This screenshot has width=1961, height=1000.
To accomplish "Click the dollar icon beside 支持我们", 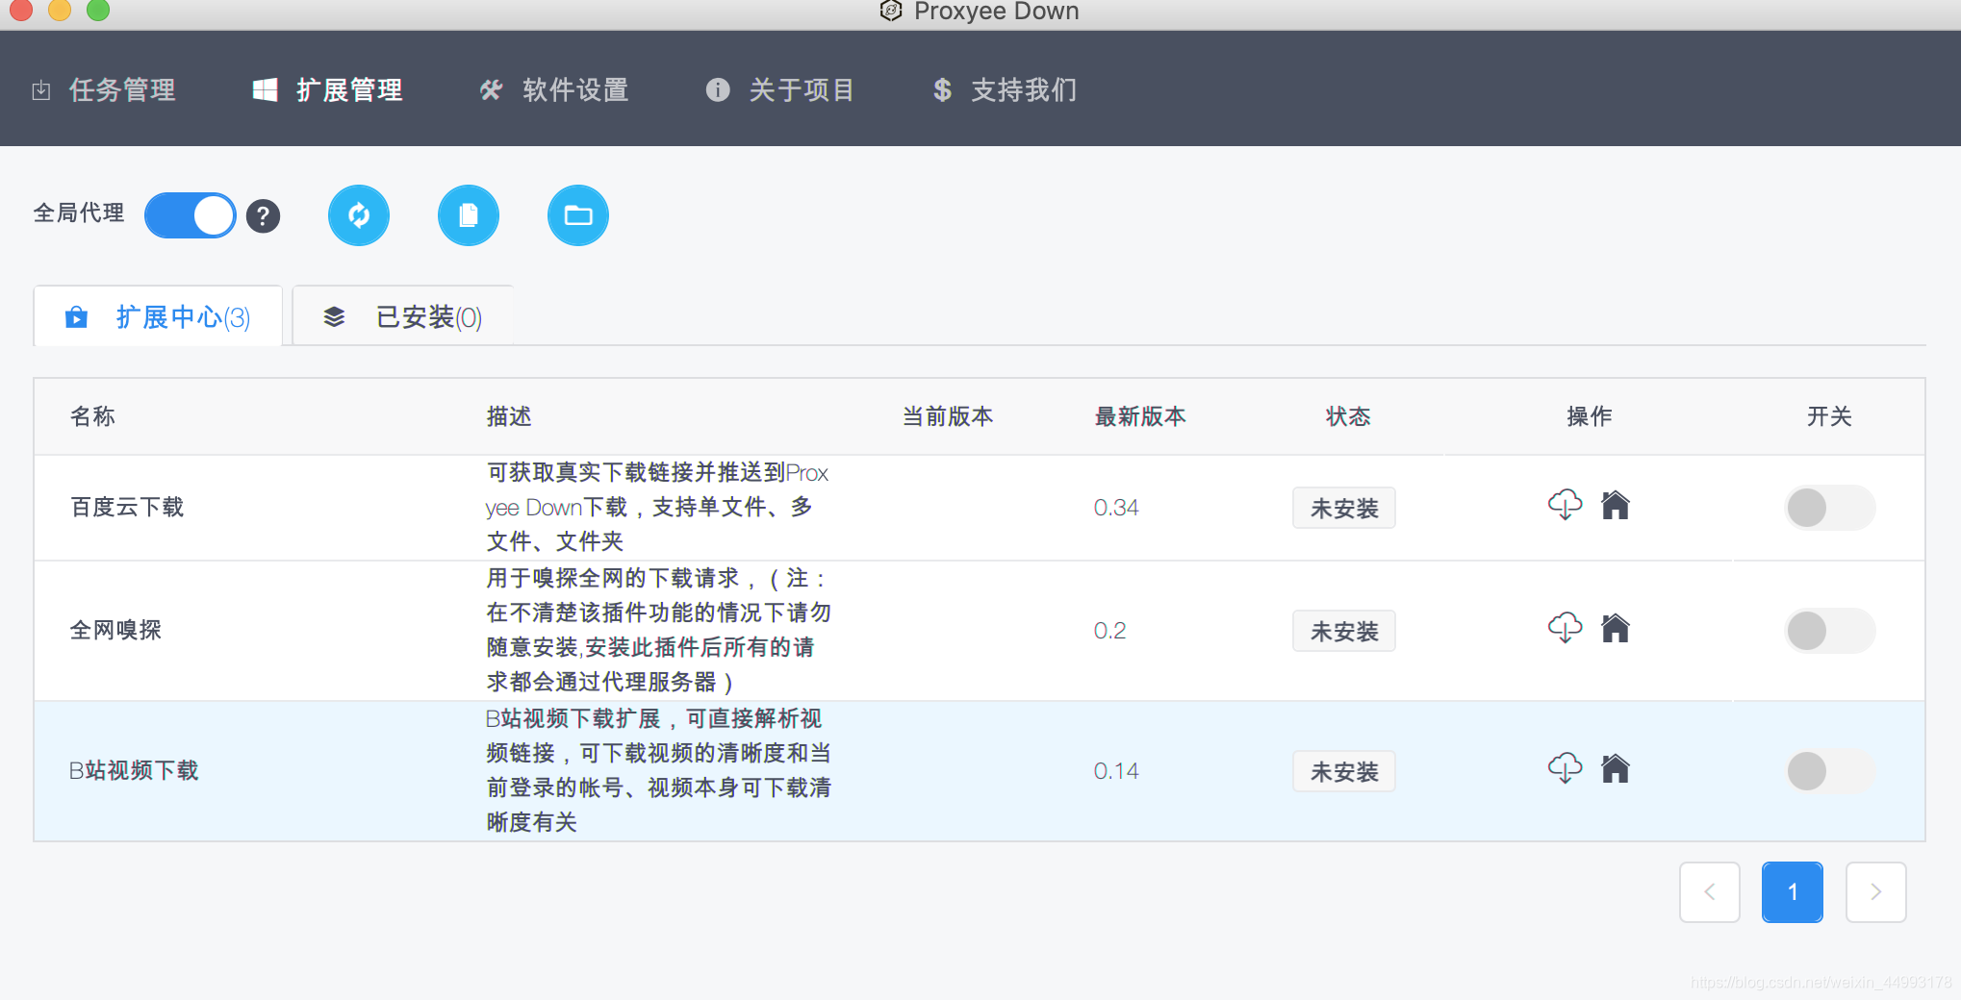I will (x=943, y=90).
